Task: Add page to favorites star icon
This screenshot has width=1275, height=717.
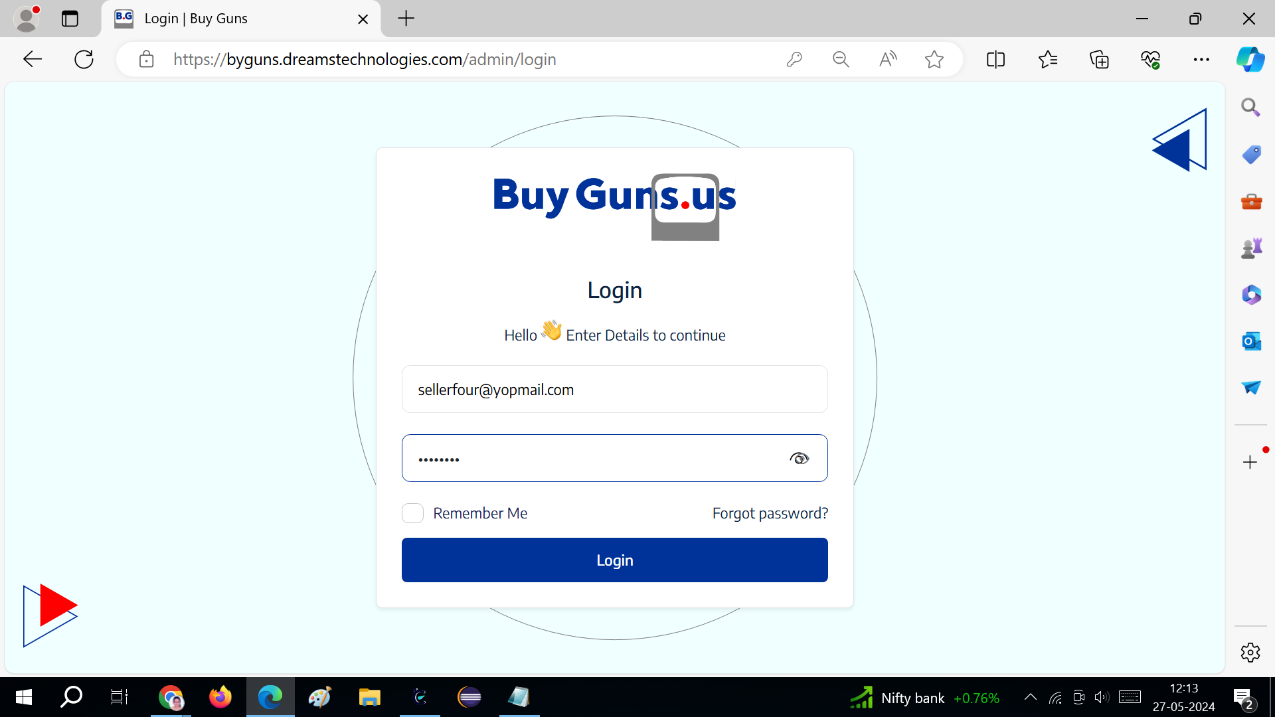Action: coord(934,59)
